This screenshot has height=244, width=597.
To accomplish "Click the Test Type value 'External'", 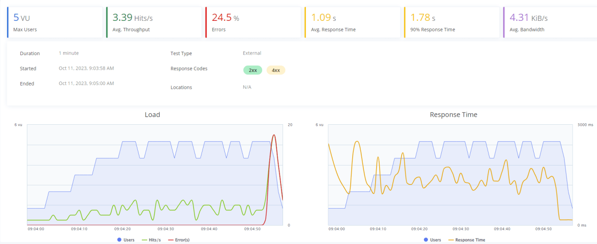I will [252, 53].
